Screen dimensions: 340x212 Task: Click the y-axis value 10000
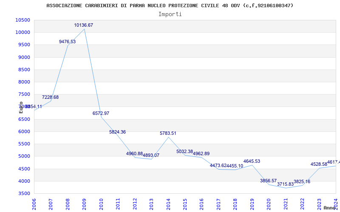[23, 33]
